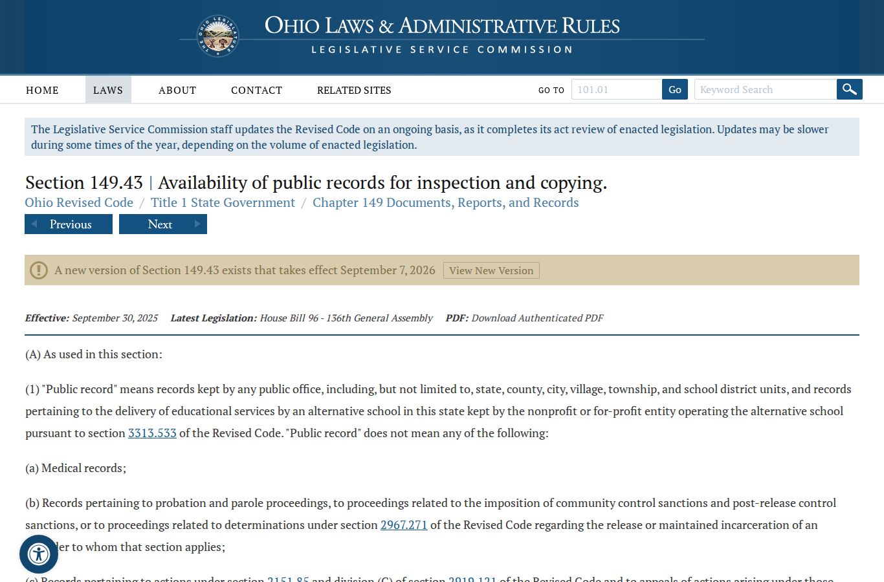Click the "(a) Medical records;" line
This screenshot has height=582, width=884.
(76, 468)
